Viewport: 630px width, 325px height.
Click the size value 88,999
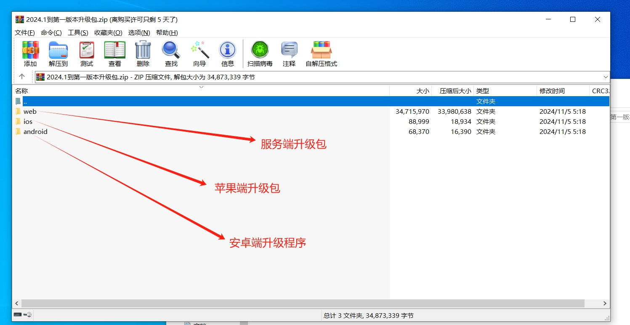pyautogui.click(x=419, y=122)
